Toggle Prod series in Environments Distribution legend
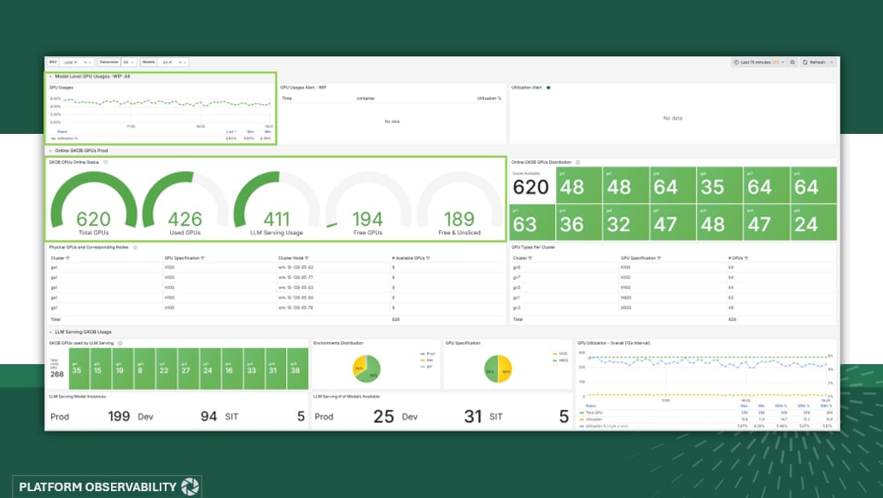Viewport: 883px width, 498px height. (x=427, y=354)
